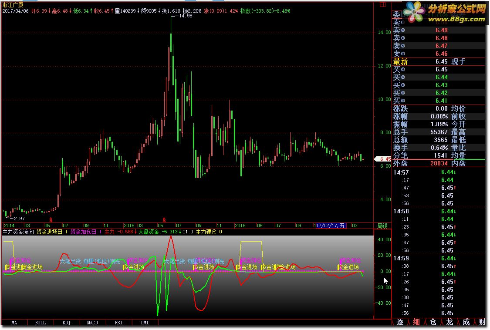Viewport: 490px width, 330px height.
Task: Open the 龙 tab
Action: tap(449, 322)
